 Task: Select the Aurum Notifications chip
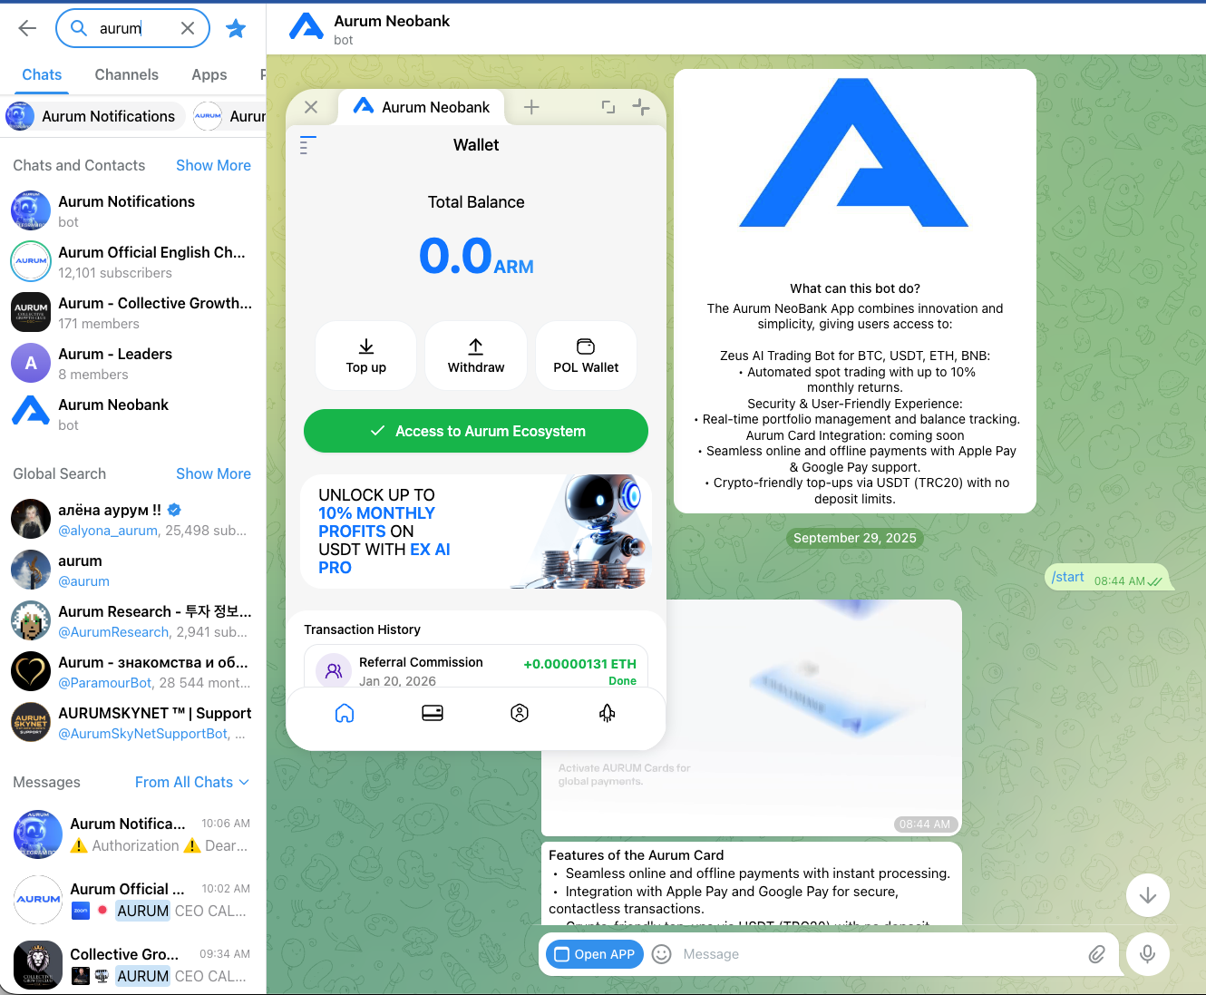(x=93, y=116)
